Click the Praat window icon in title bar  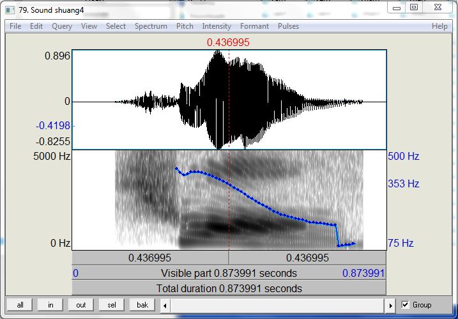click(10, 10)
